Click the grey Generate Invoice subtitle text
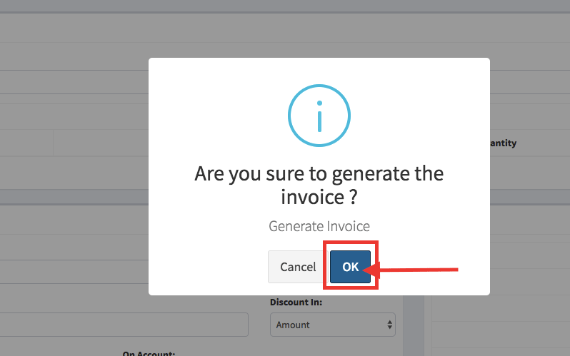Screen dimensions: 570x356 tap(319, 226)
